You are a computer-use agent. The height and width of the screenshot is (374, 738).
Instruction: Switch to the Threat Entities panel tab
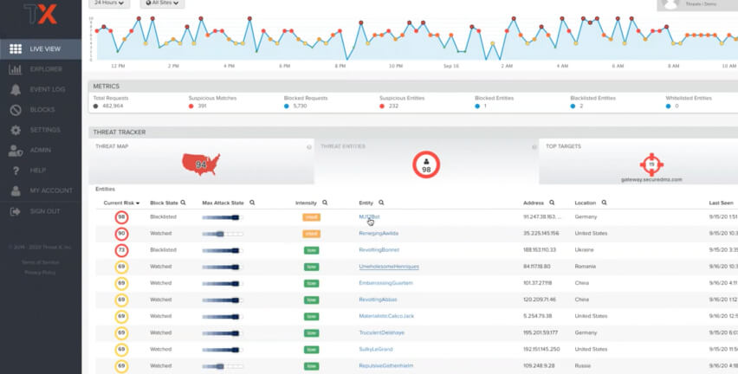coord(426,161)
